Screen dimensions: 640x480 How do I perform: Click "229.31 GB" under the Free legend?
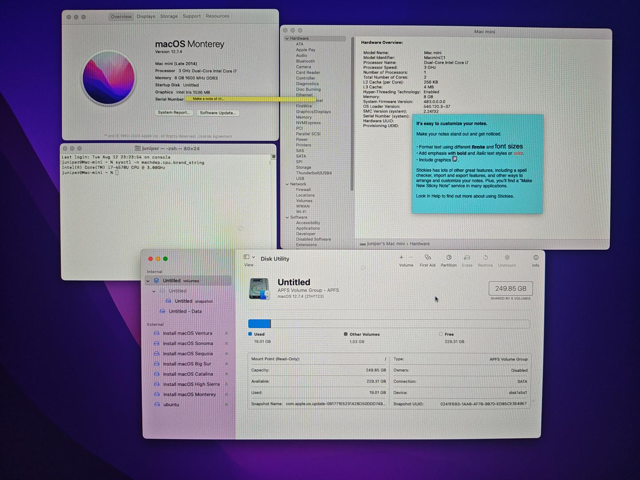454,342
